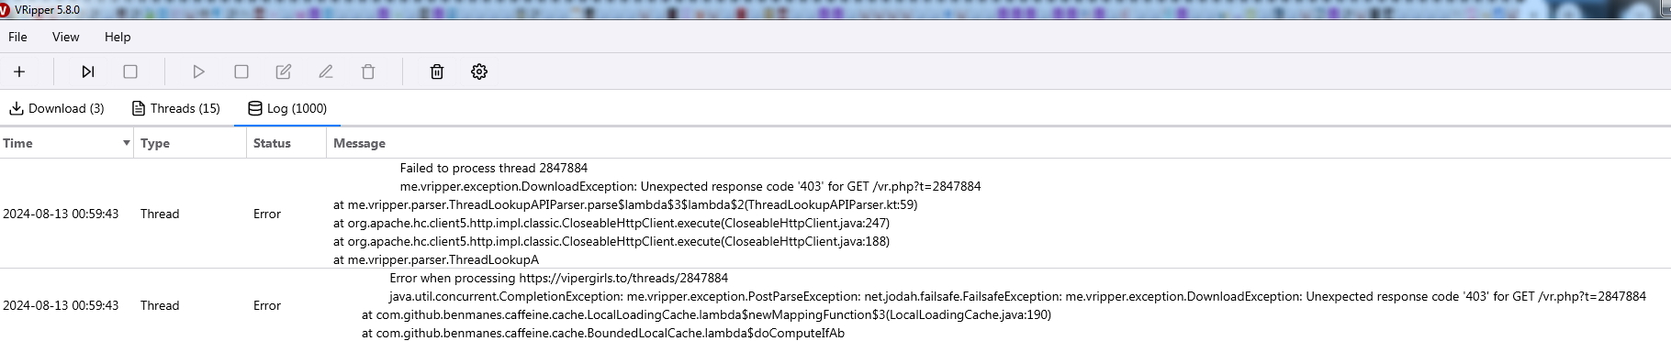Click the Time column sort arrow

[x=126, y=143]
